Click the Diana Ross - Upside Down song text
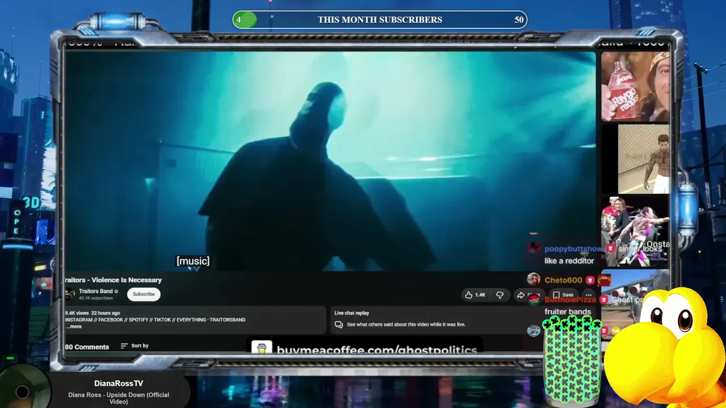 [x=119, y=398]
